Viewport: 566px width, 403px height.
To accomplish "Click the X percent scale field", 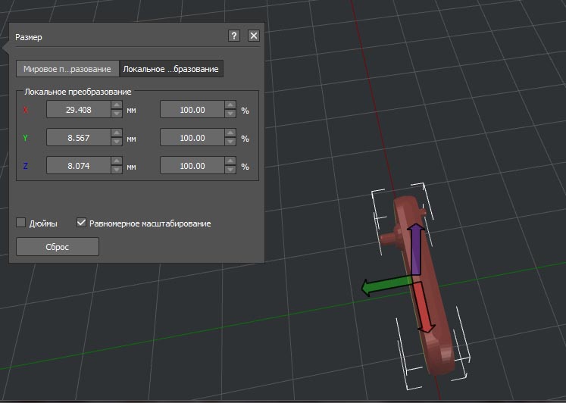I will click(192, 110).
